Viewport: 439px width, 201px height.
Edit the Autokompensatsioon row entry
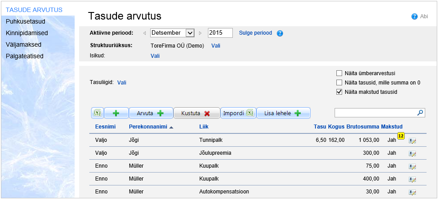[412, 193]
